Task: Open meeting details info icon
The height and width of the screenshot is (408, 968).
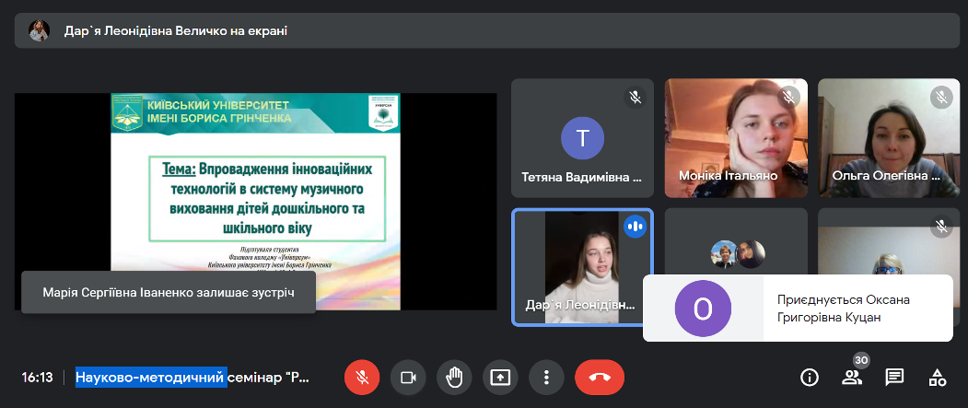Action: pyautogui.click(x=809, y=377)
